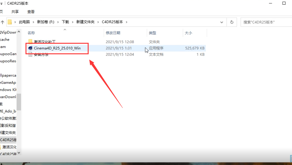The height and width of the screenshot is (165, 292).
Task: Expand chevron after 新加卷 (F:) breadcrumb
Action: coord(58,22)
